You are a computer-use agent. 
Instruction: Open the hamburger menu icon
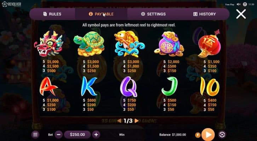tap(35, 135)
